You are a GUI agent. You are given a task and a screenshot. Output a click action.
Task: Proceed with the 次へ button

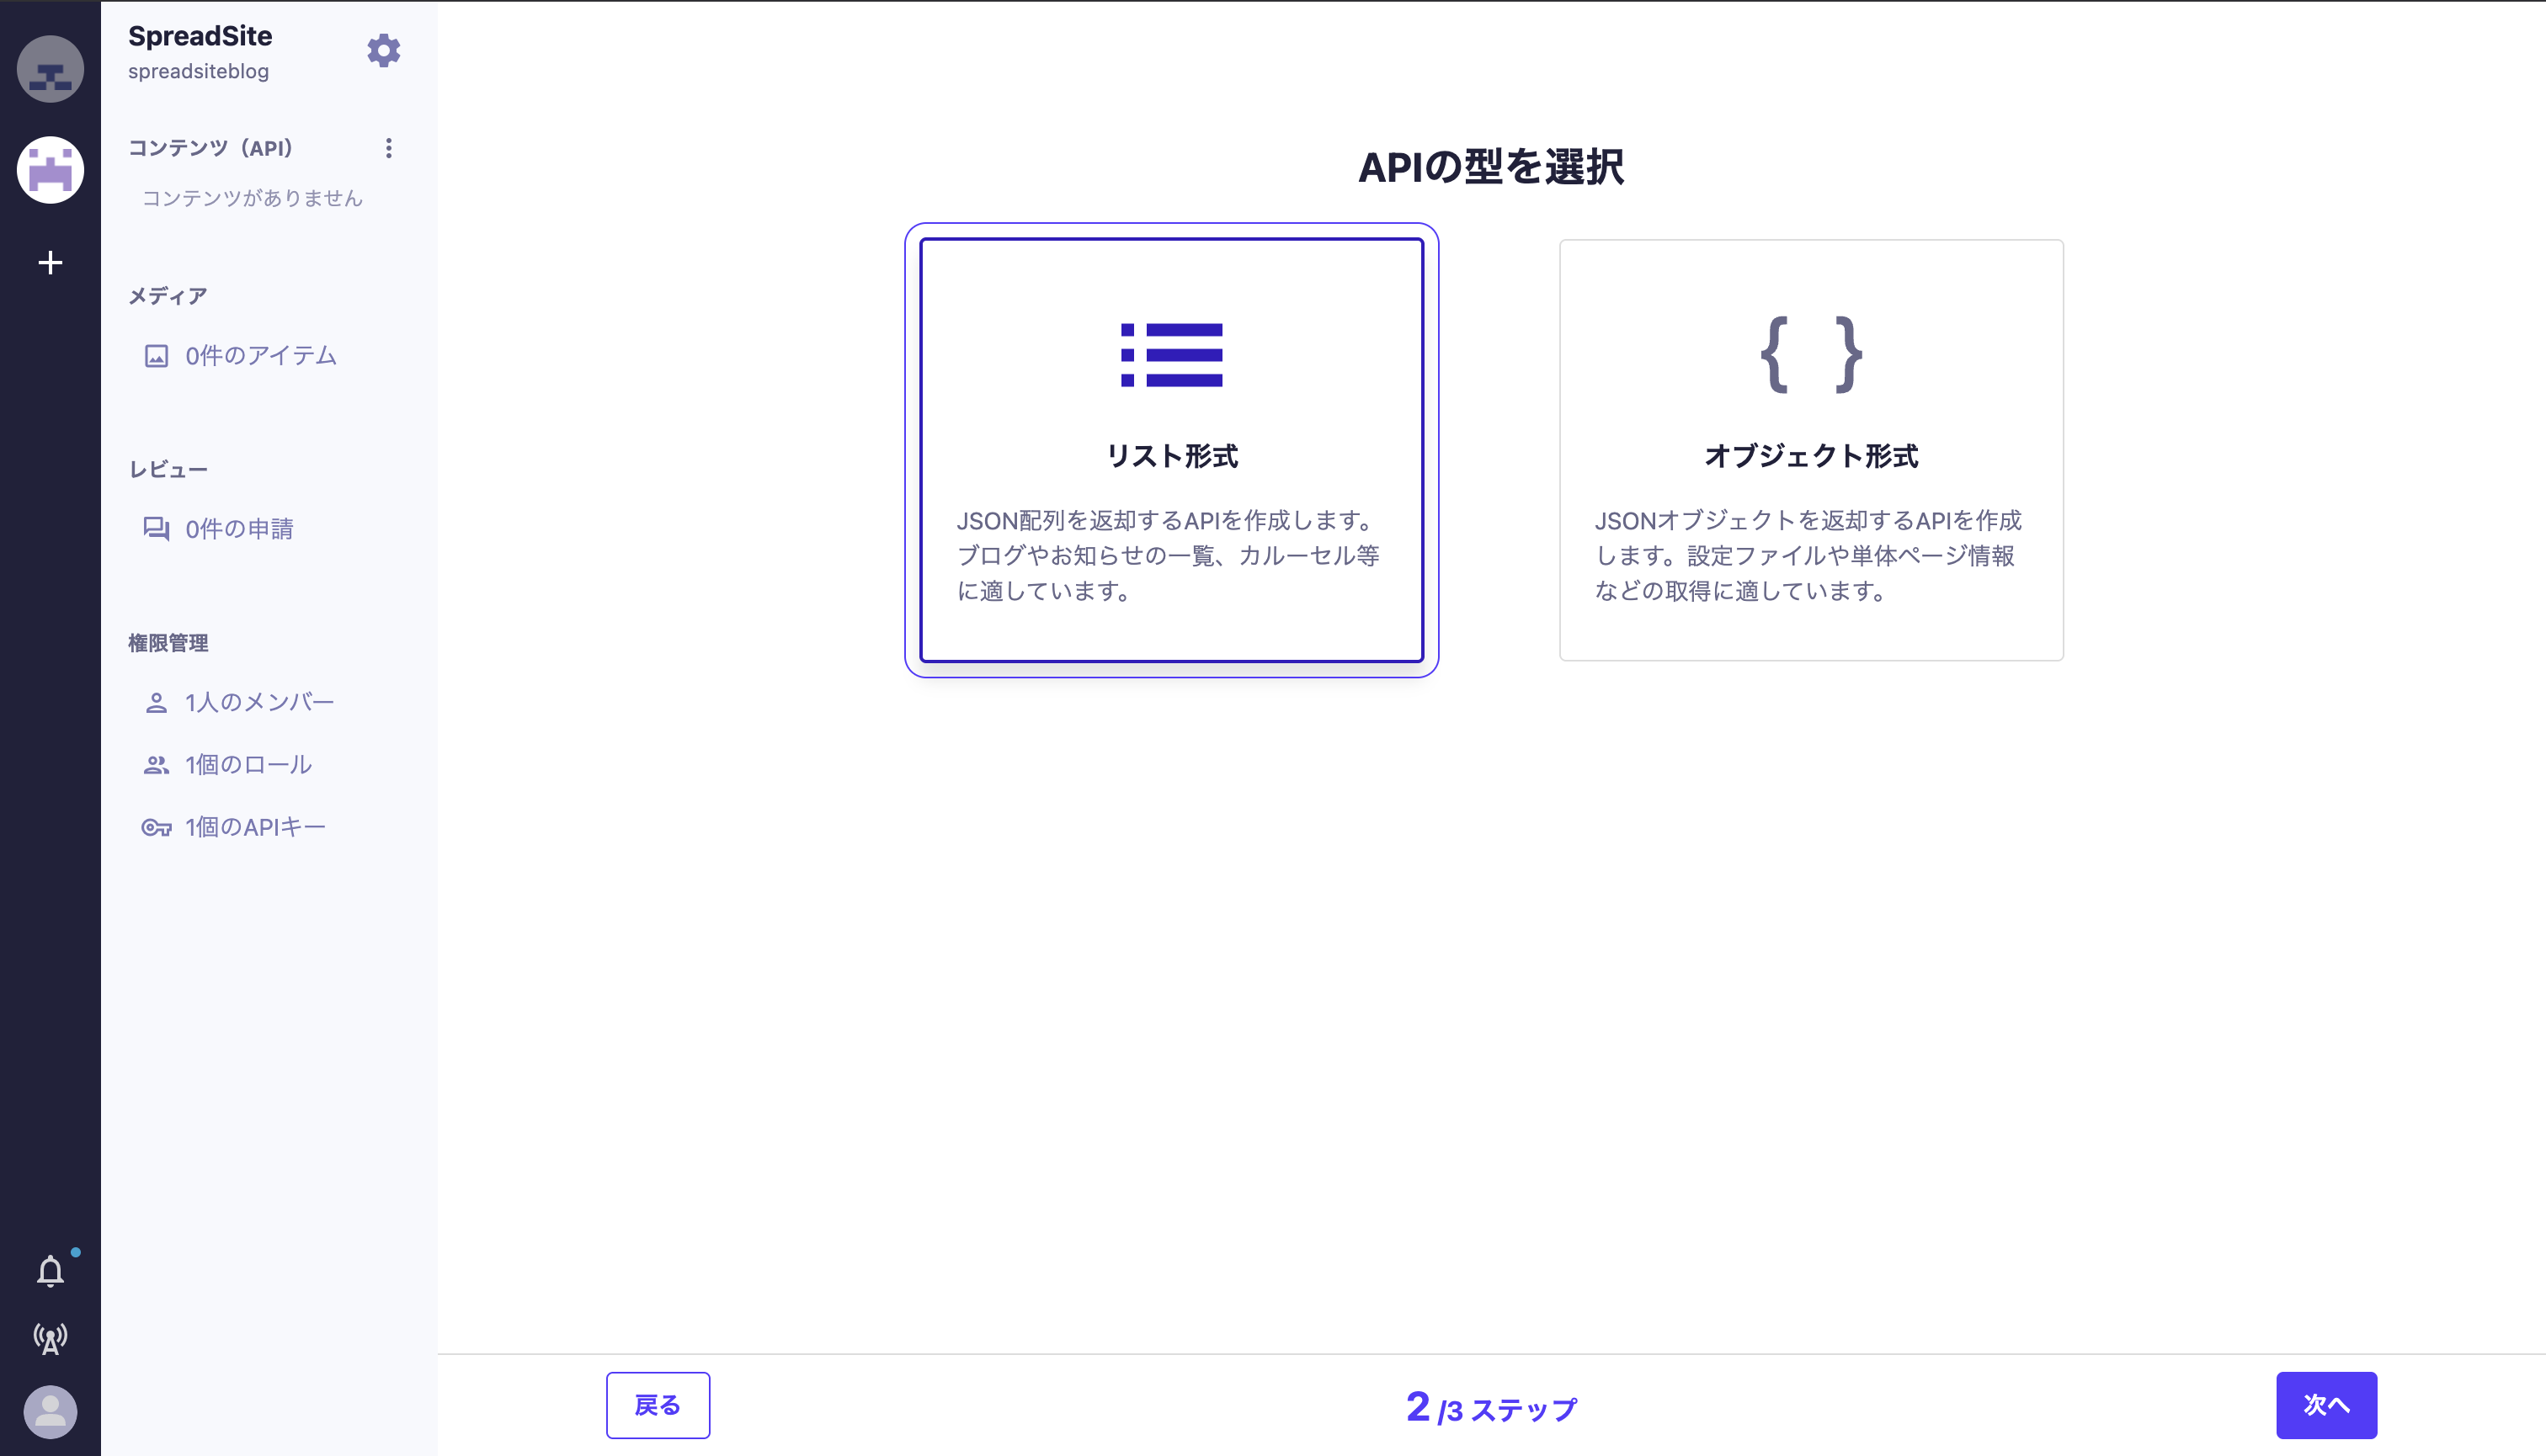(x=2326, y=1405)
